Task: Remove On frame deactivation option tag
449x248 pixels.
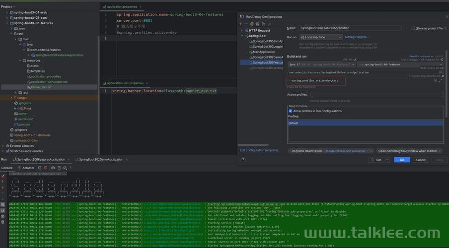Action: [x=372, y=151]
